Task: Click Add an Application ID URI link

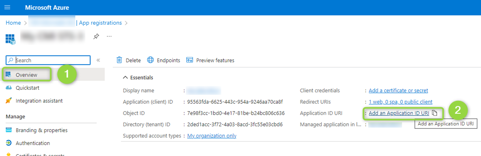Action: tap(399, 113)
